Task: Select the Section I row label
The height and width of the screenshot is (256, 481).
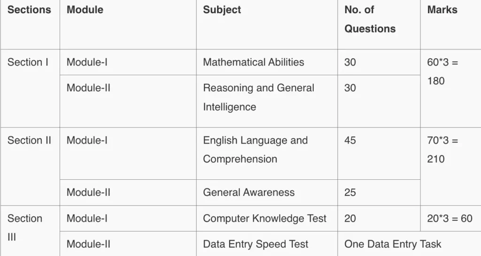Action: (28, 62)
